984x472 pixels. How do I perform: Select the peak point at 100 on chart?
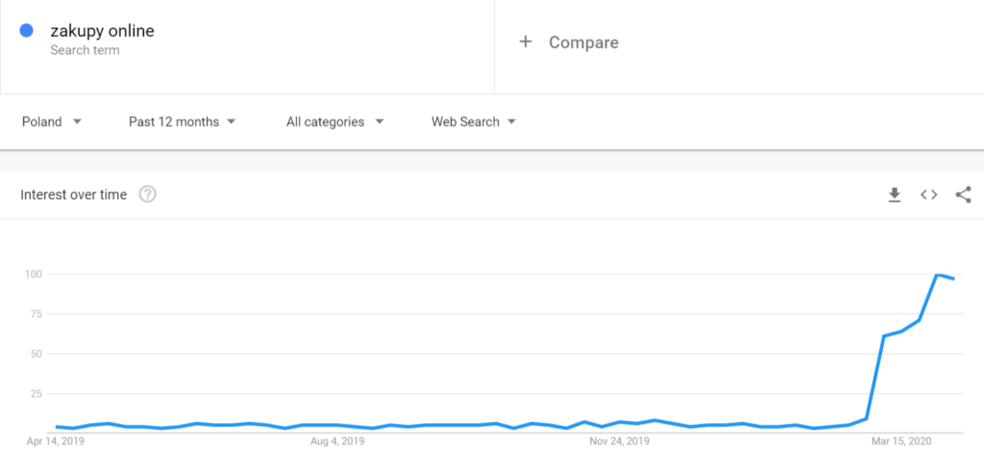coord(937,275)
